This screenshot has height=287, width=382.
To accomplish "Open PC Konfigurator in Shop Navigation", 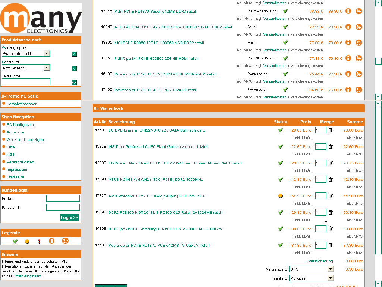I will (x=21, y=125).
